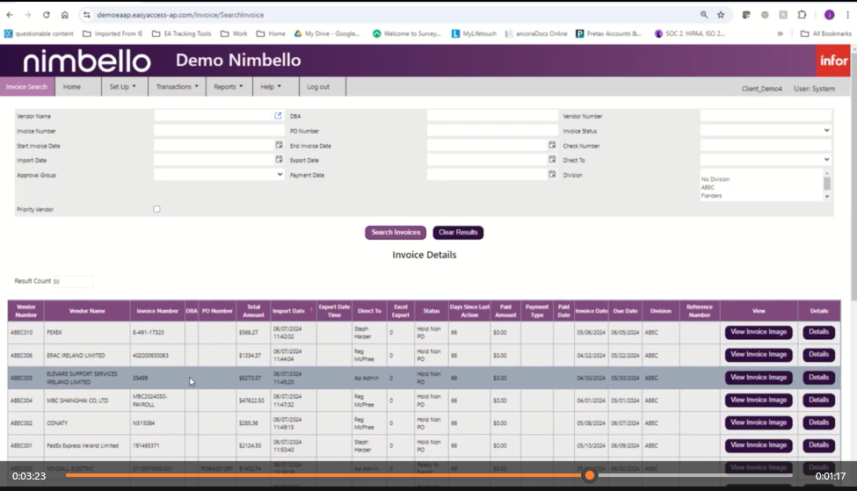This screenshot has height=491, width=857.
Task: Show more bookmarks with the chevron
Action: [780, 34]
